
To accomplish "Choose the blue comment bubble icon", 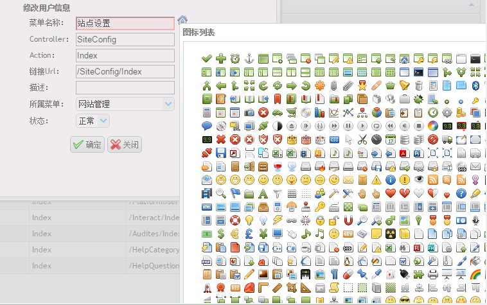I will click(x=206, y=126).
